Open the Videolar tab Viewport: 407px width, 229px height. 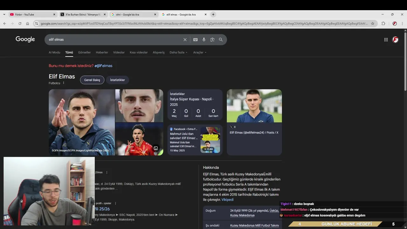[119, 52]
